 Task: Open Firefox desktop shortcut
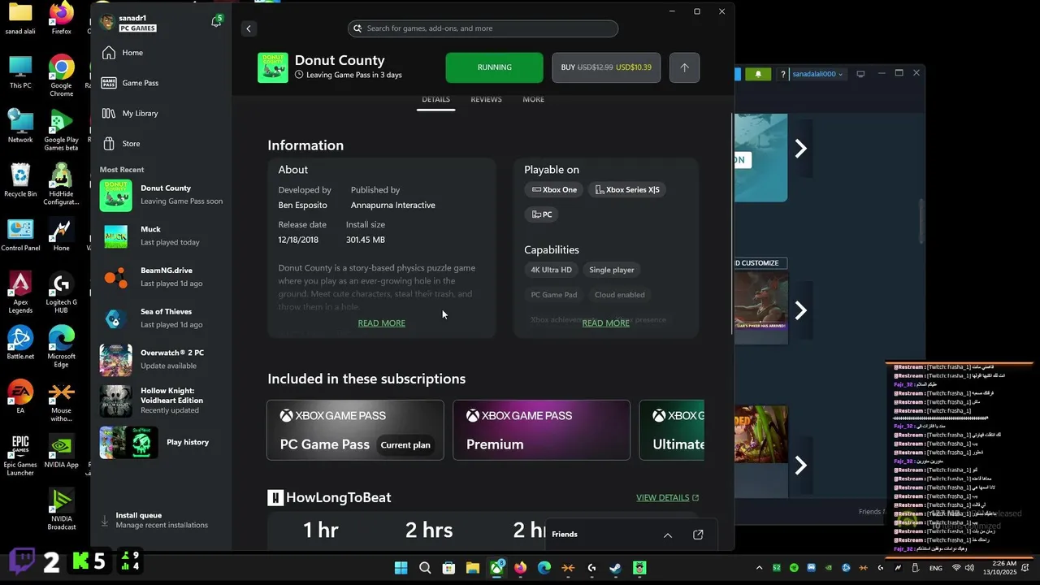coord(61,18)
